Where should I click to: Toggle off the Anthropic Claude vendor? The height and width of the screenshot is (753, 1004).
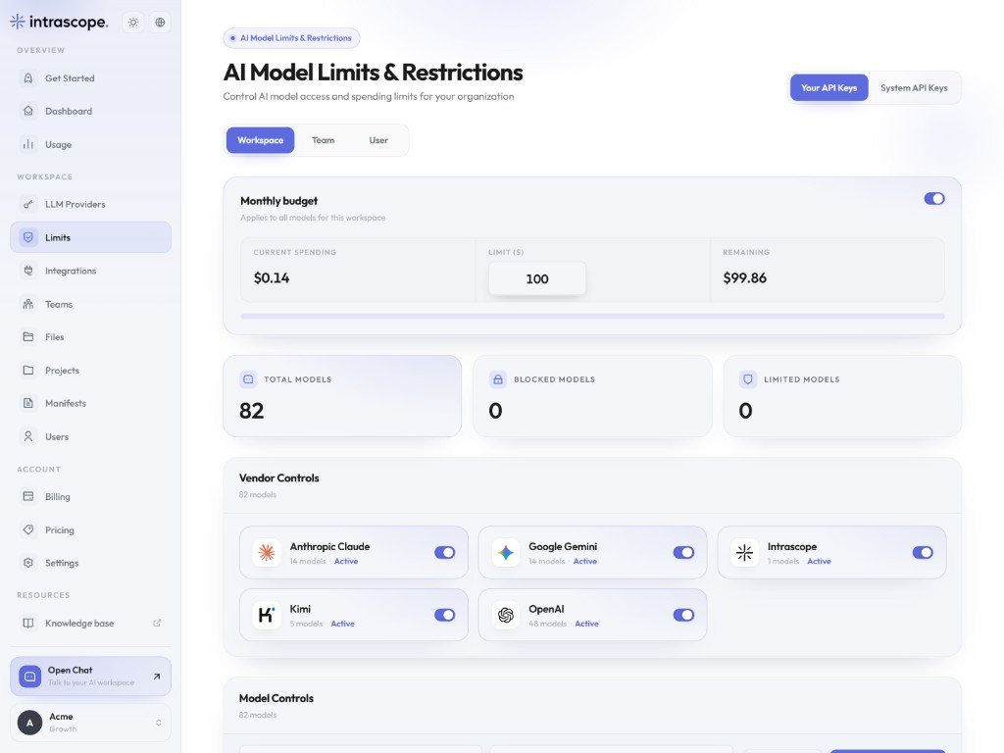[444, 553]
